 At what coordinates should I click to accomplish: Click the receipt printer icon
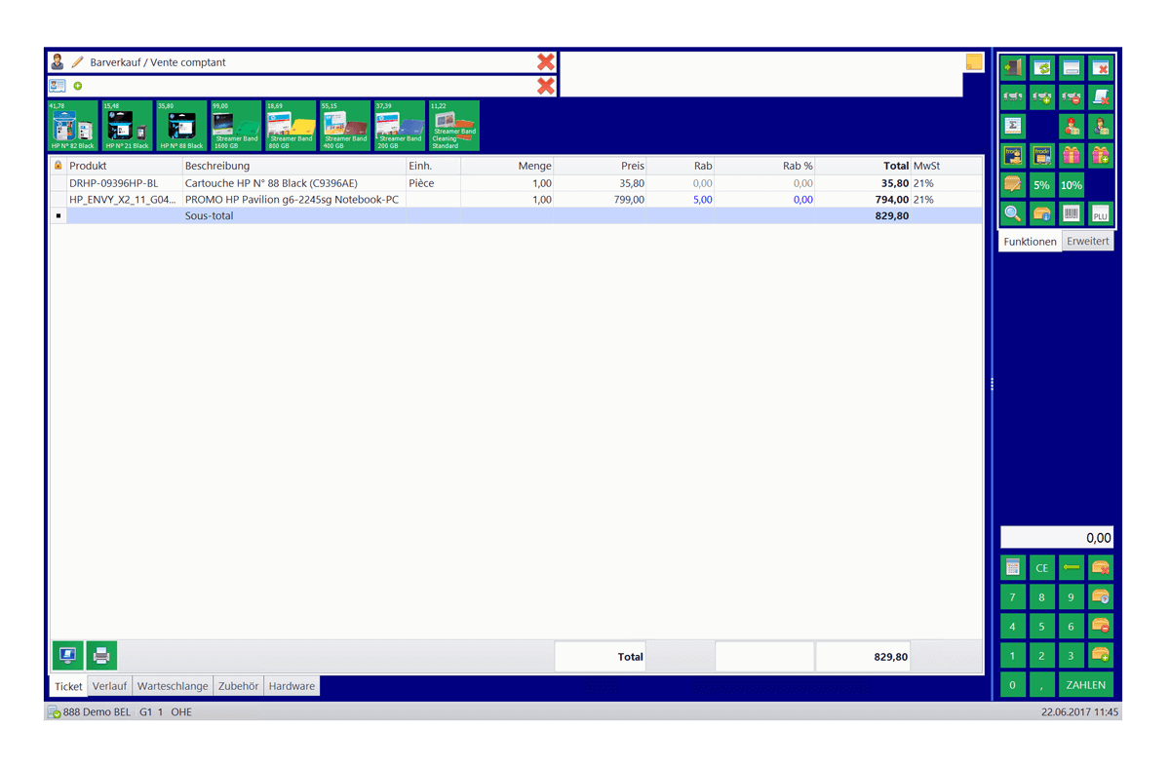[x=101, y=656]
